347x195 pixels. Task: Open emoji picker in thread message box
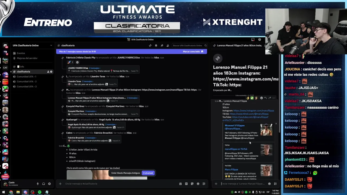pos(269,184)
